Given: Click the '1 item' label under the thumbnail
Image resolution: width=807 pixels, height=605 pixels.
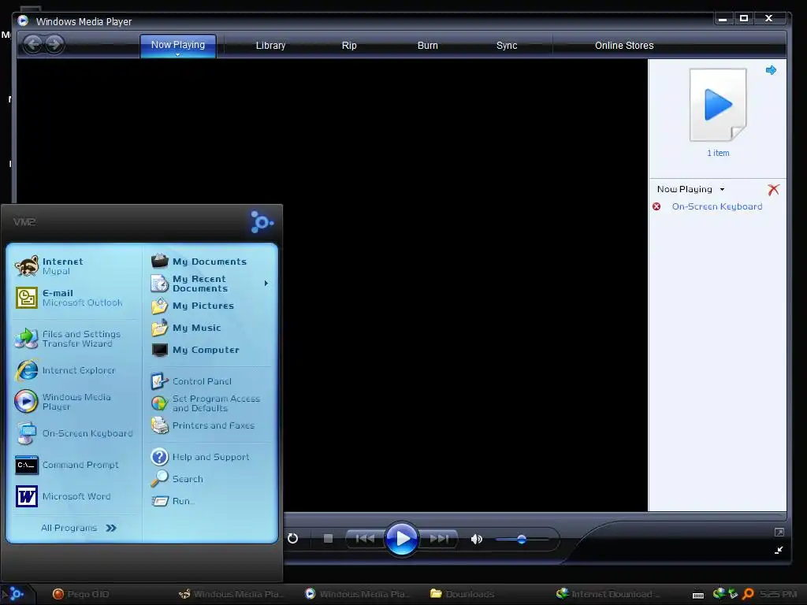Looking at the screenshot, I should 718,153.
